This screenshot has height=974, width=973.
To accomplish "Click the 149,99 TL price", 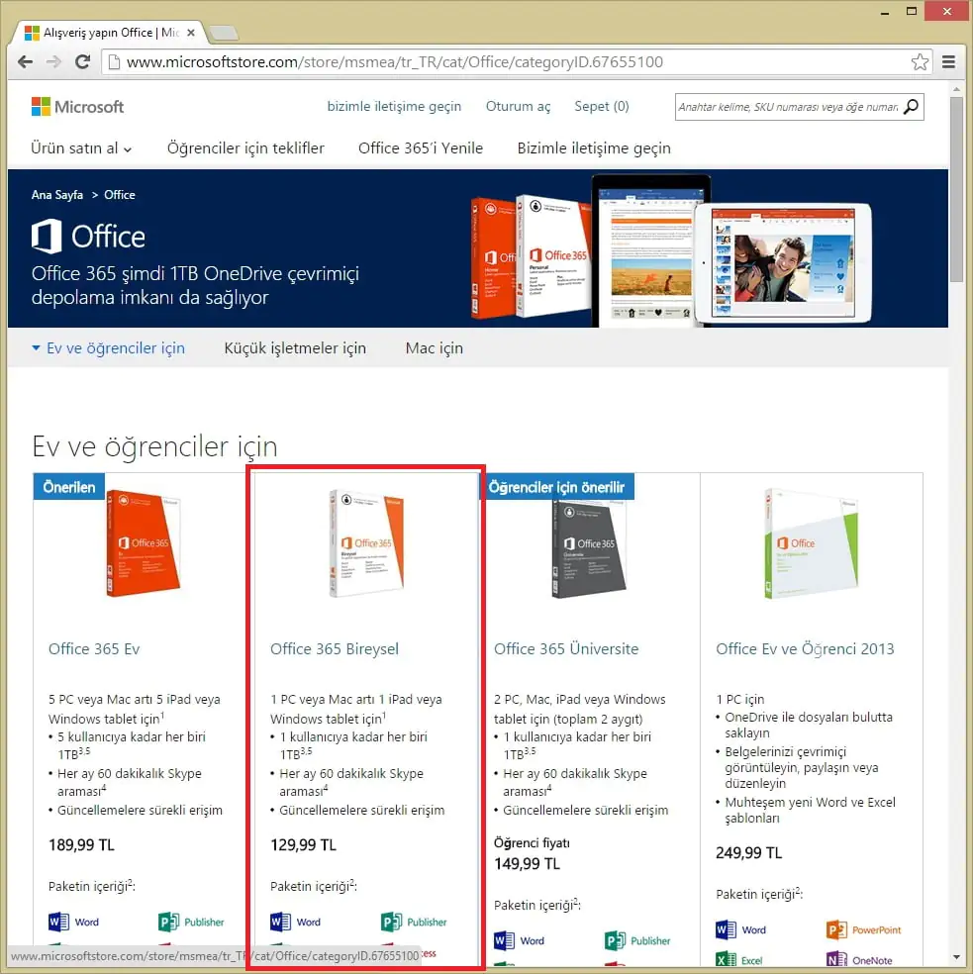I will (x=527, y=864).
